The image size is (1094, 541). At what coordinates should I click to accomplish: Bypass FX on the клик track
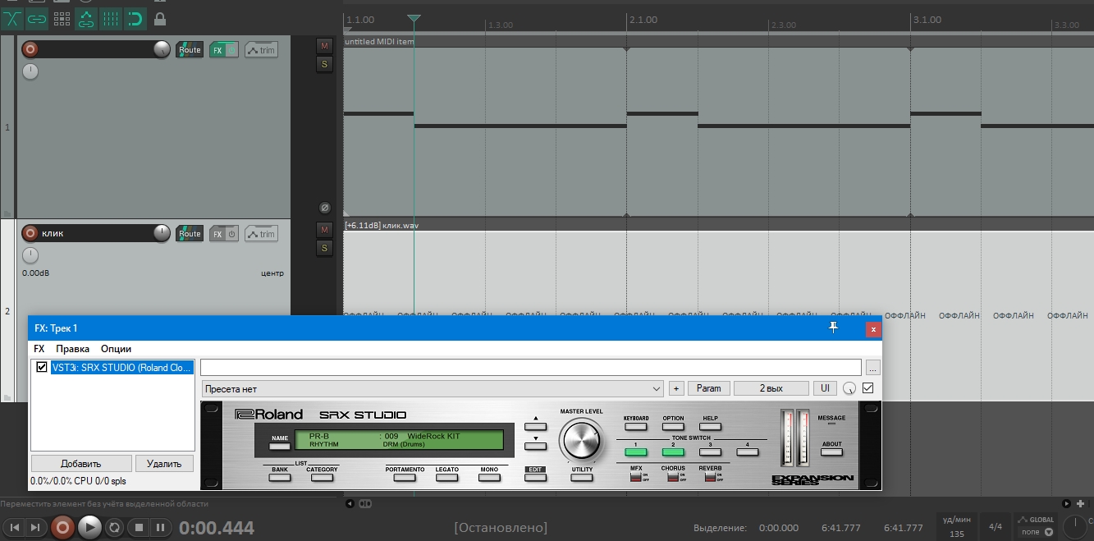231,234
